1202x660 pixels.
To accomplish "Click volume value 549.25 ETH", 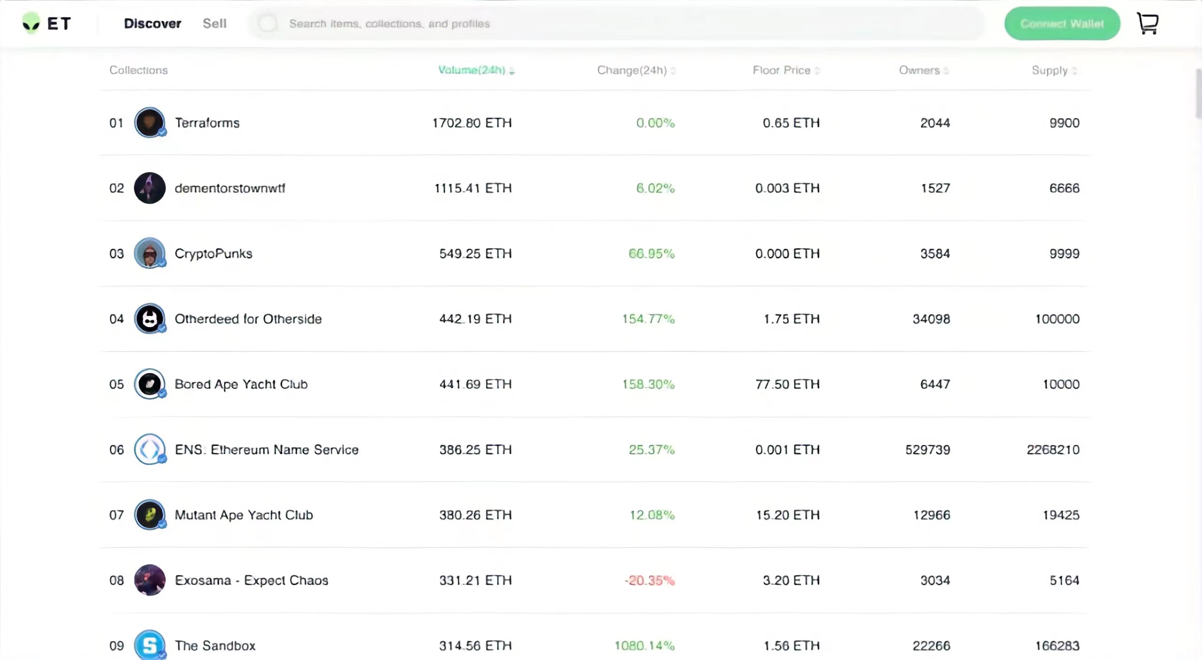I will (x=476, y=253).
